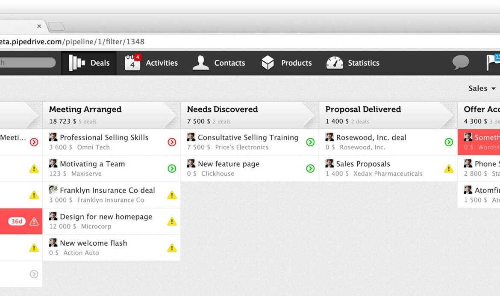Screen dimensions: 500x296
Task: Click owner avatar on Professional Selling Skills
Action: click(x=53, y=137)
